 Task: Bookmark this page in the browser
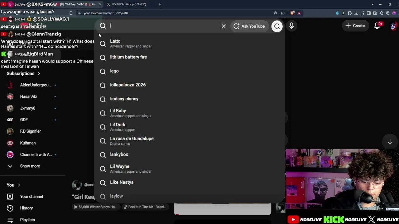tap(71, 13)
